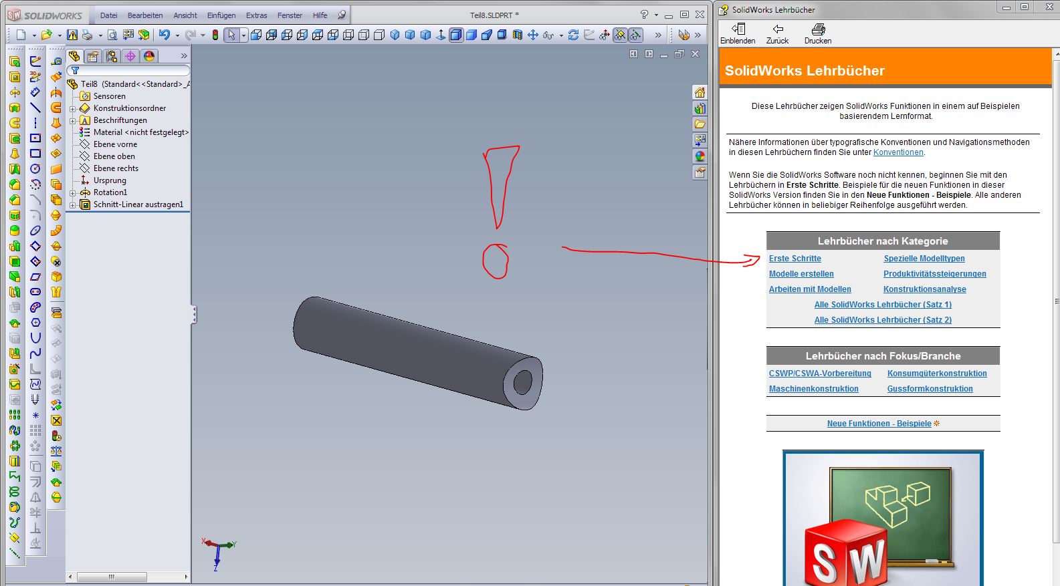Open dropdown arrow beside Select cursor

click(x=243, y=35)
